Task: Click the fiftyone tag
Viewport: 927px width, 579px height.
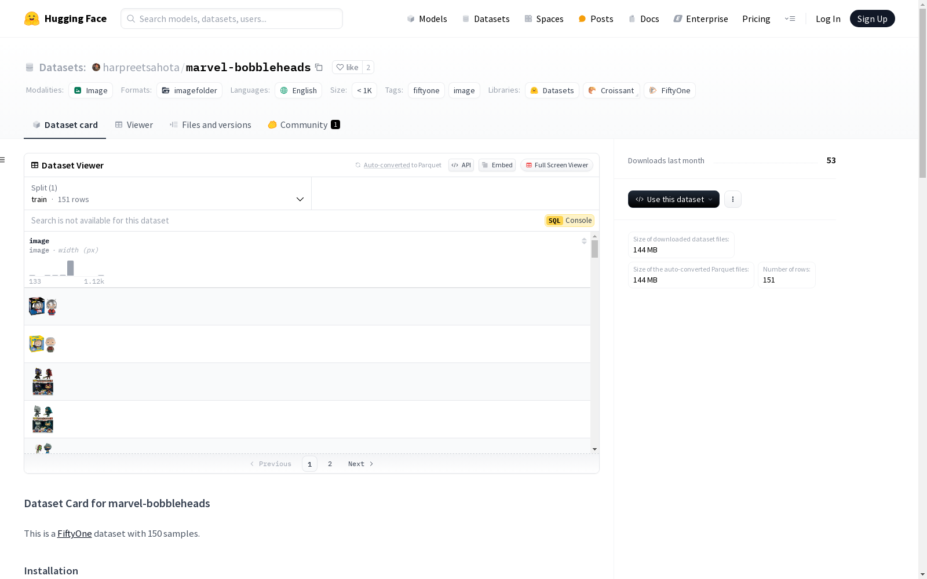Action: [426, 90]
